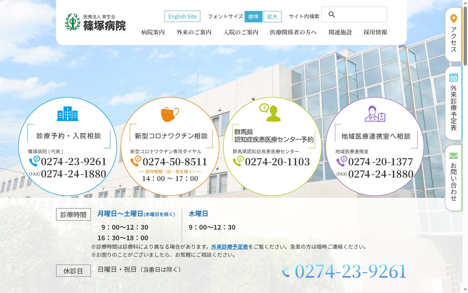Select 拡大 font size option
Viewport: 468px width, 293px height.
point(272,16)
